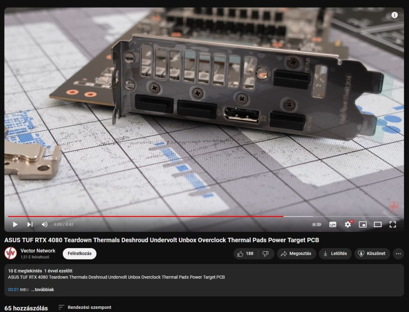Send thanks via Köszönet button
The height and width of the screenshot is (312, 409).
[372, 253]
